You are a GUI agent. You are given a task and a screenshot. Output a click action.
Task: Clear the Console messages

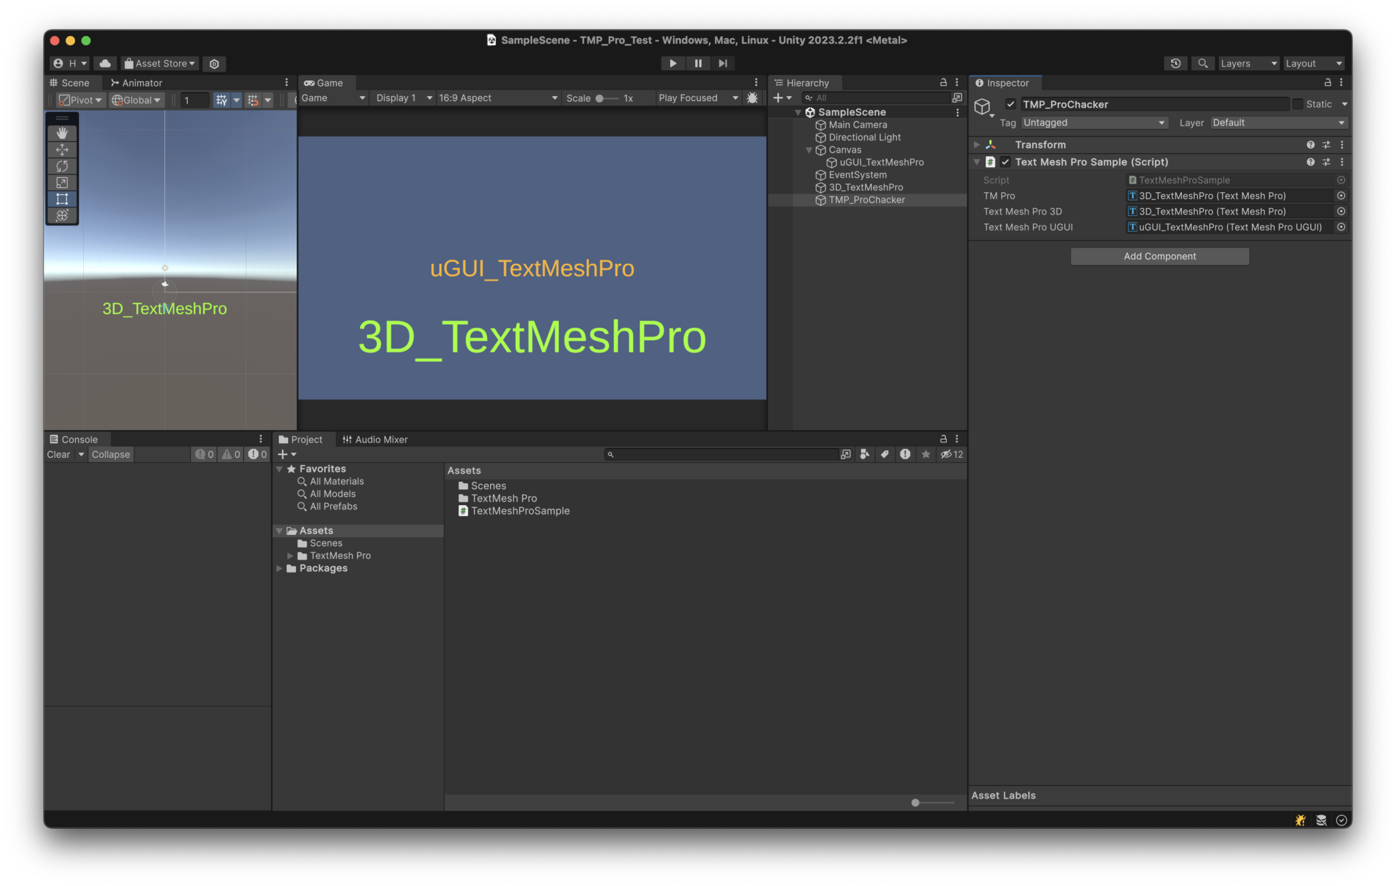pos(57,454)
